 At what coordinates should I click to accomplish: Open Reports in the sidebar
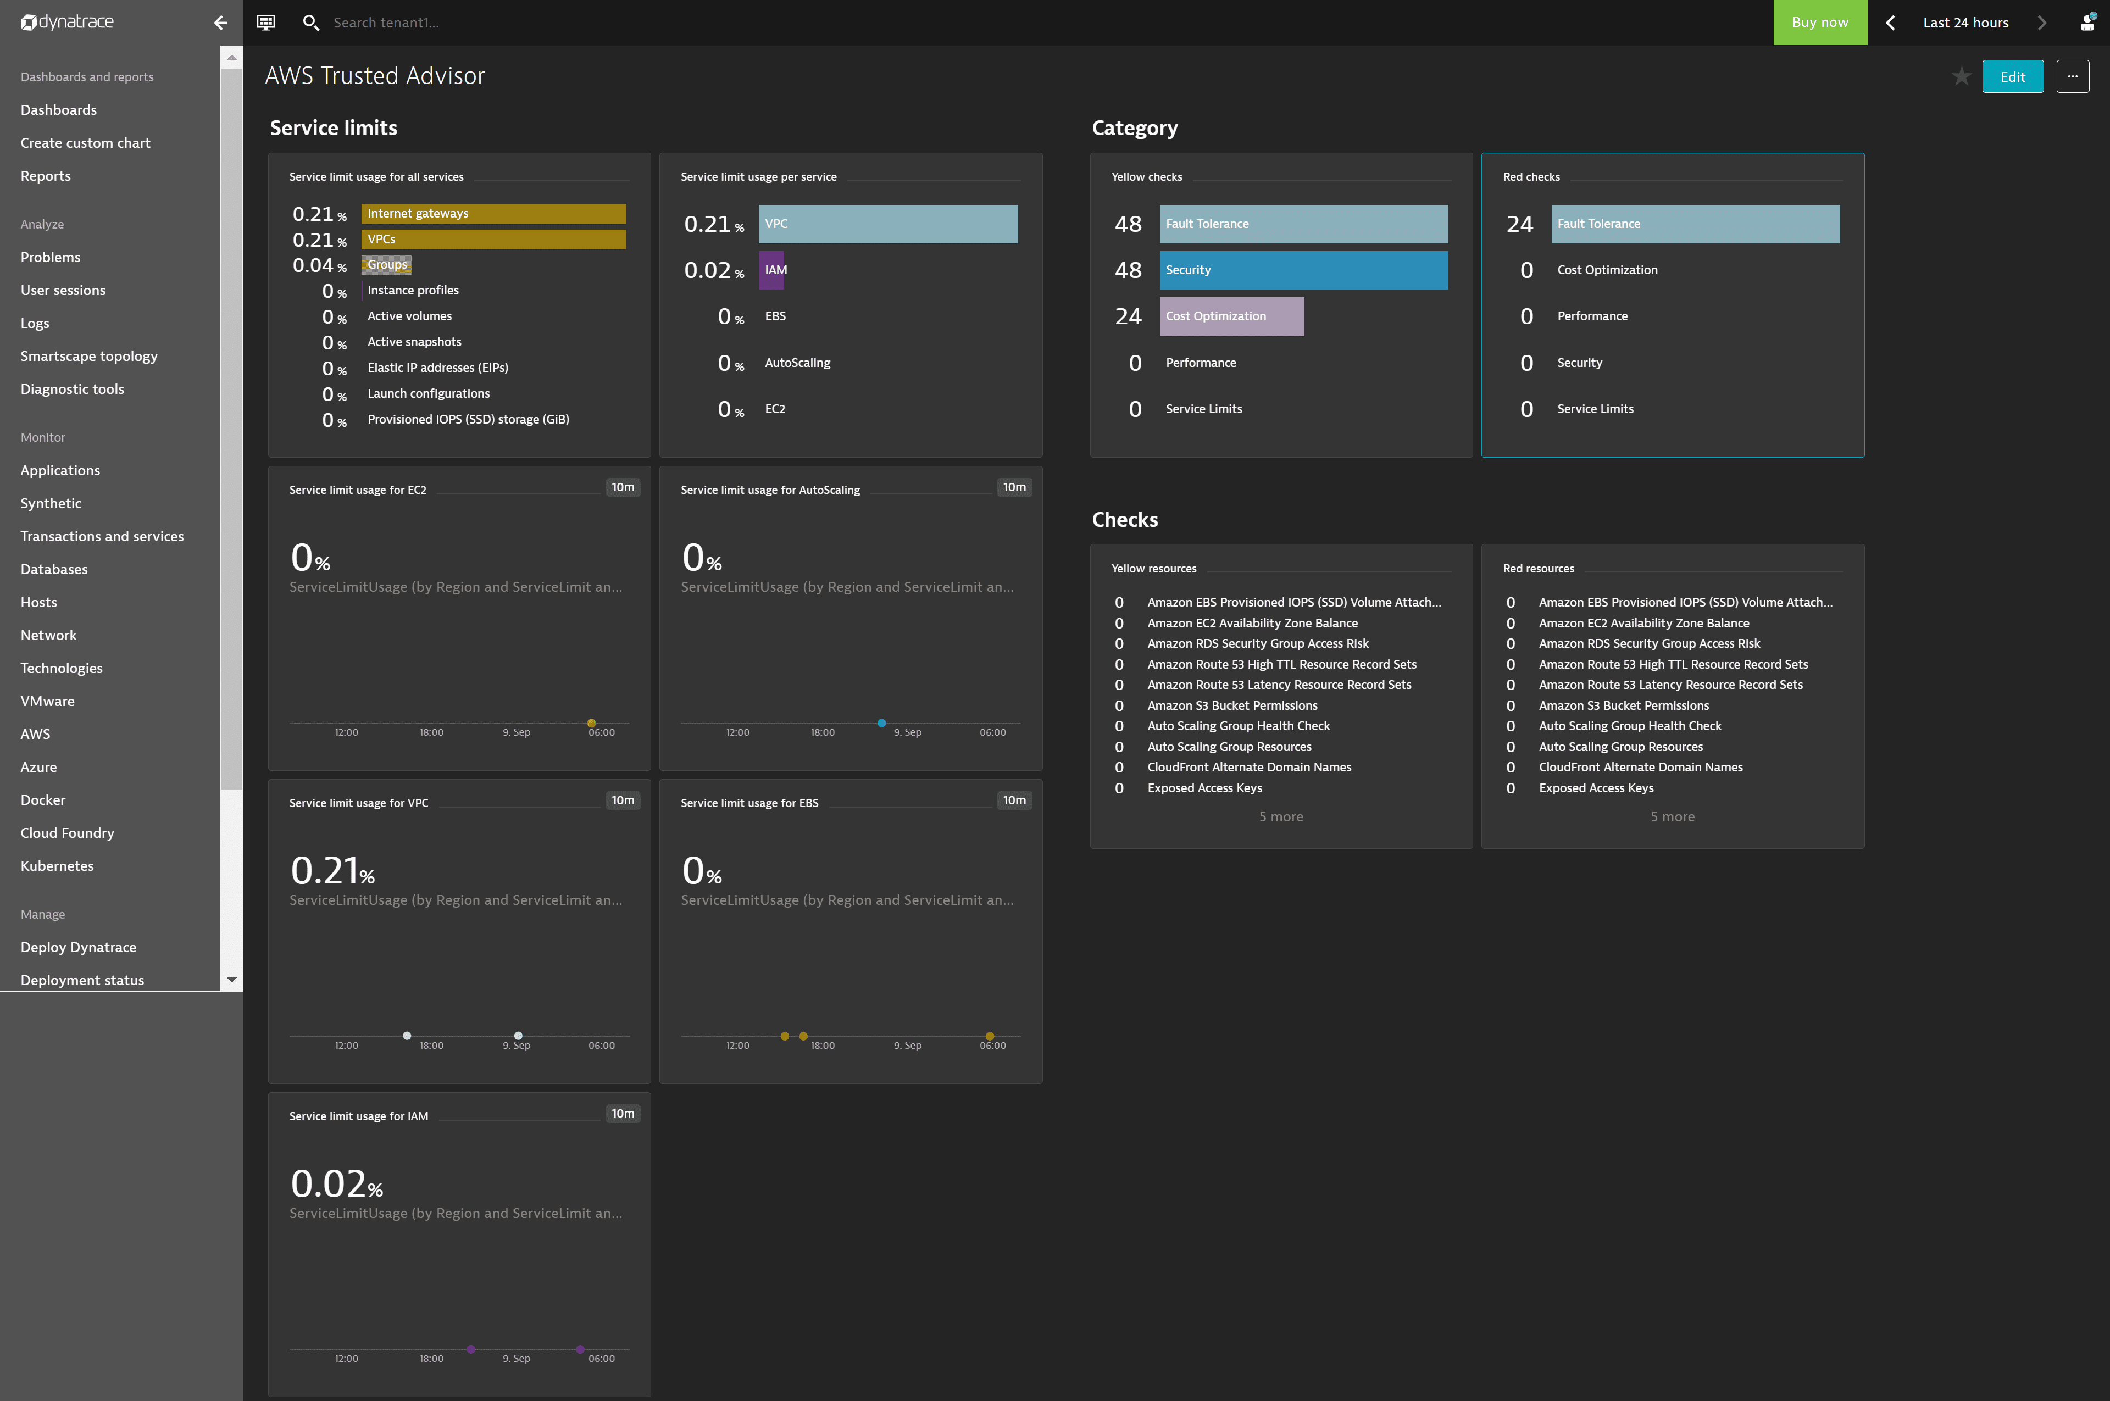click(x=46, y=176)
